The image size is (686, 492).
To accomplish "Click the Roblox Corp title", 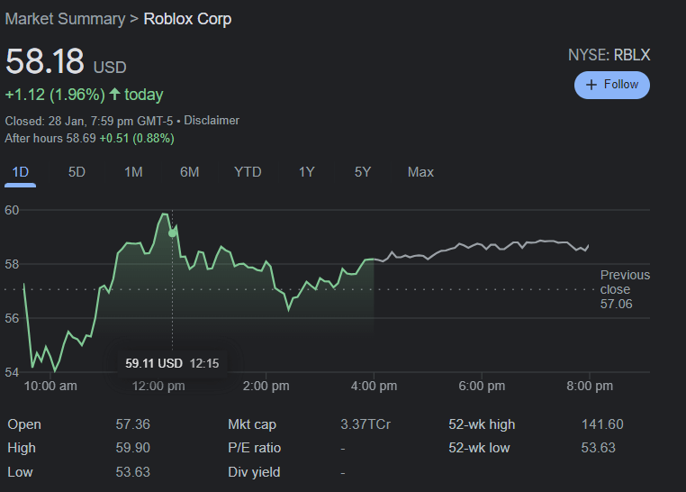I will 187,19.
